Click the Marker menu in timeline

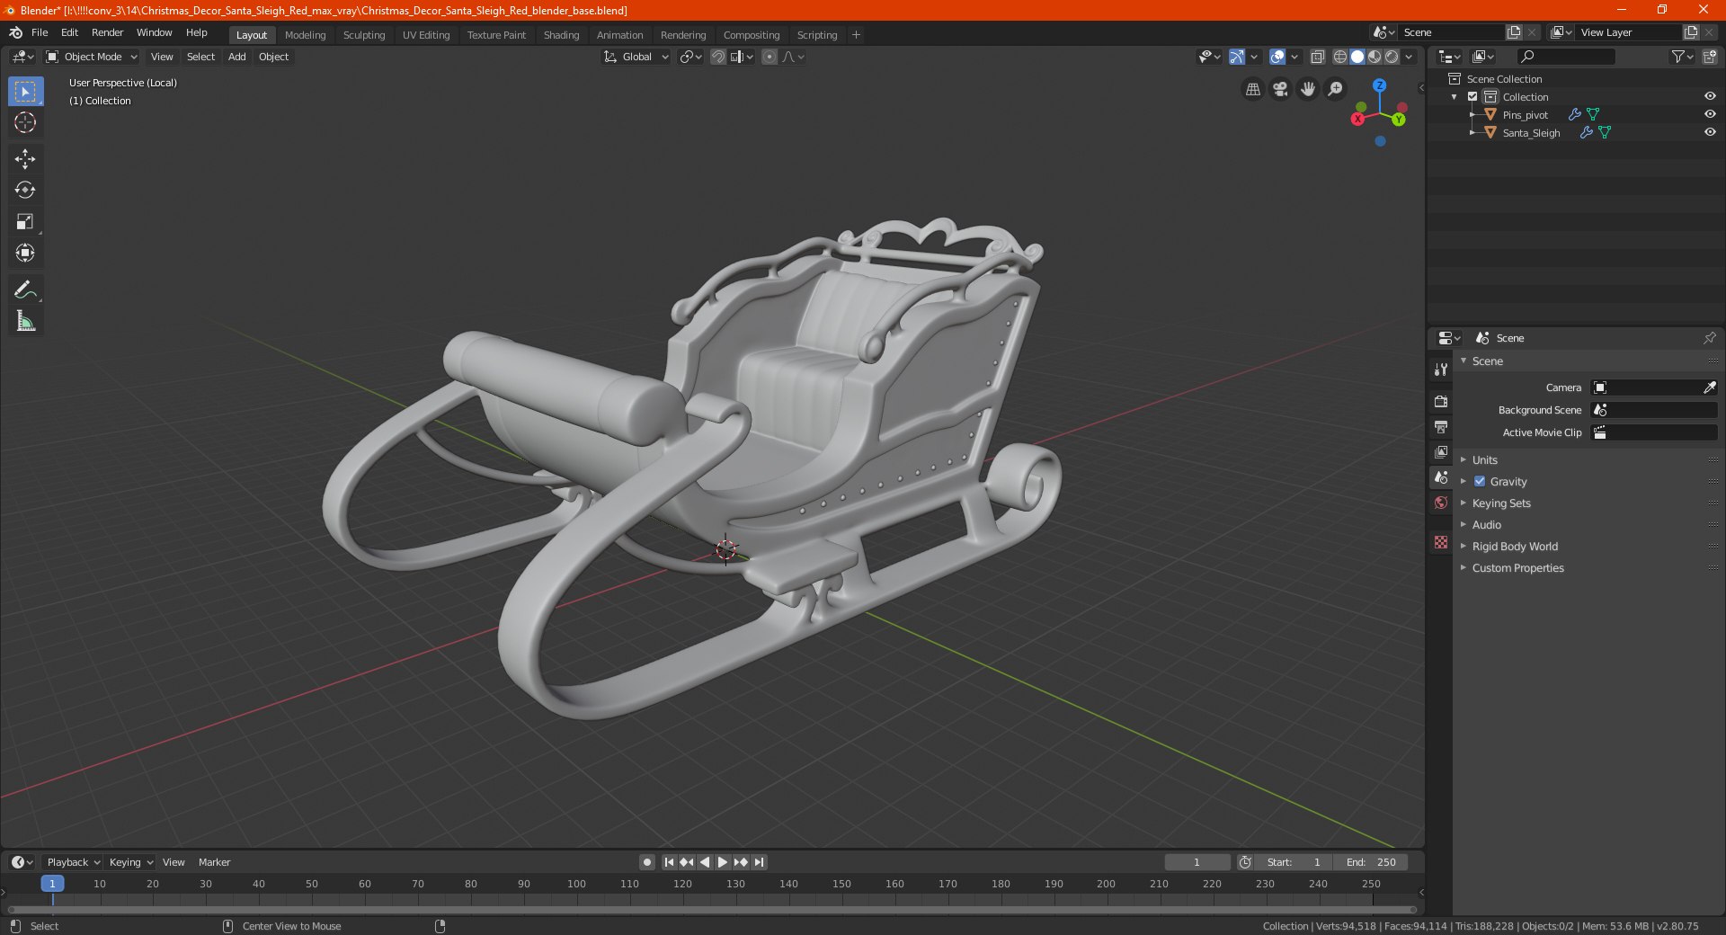pyautogui.click(x=214, y=862)
